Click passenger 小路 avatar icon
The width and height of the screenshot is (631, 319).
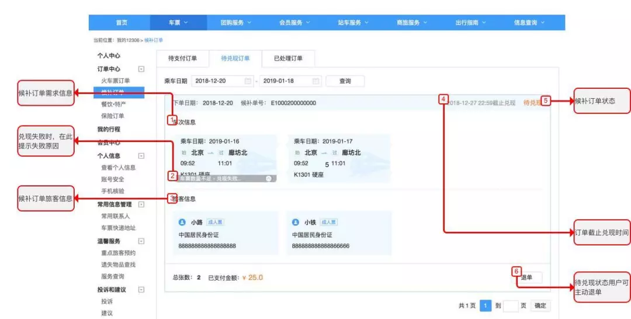click(182, 223)
